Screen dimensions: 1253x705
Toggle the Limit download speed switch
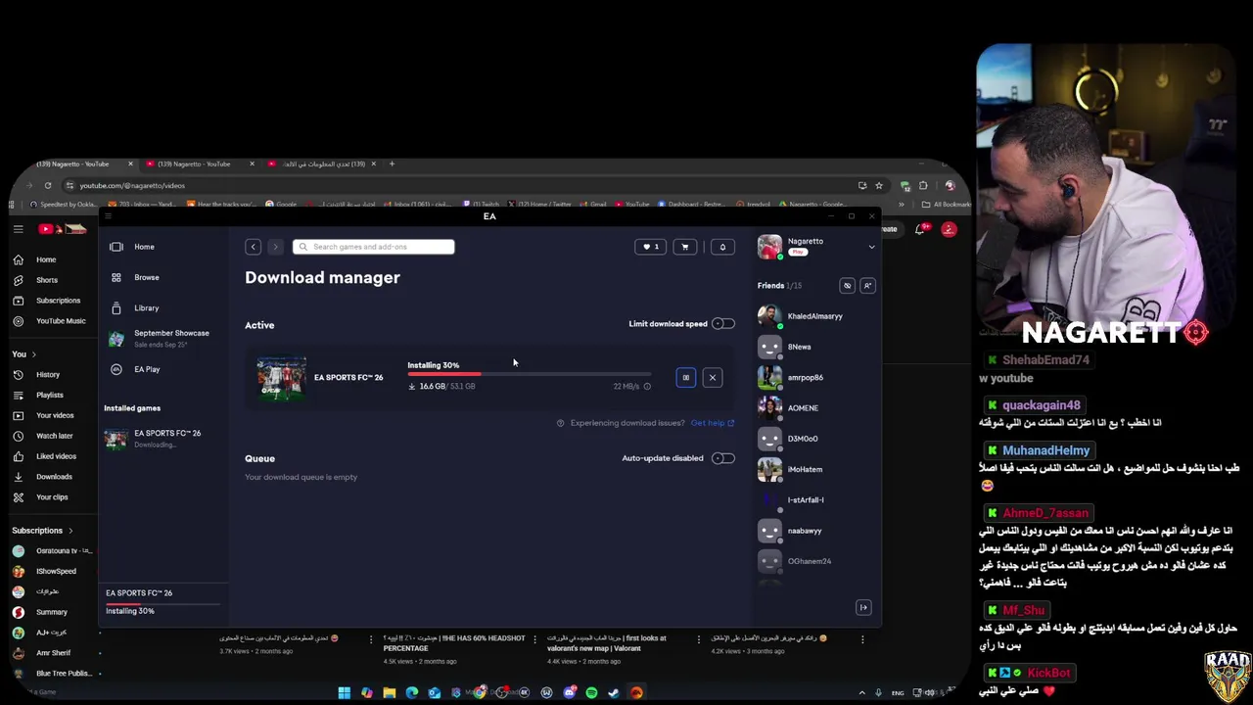click(x=722, y=324)
